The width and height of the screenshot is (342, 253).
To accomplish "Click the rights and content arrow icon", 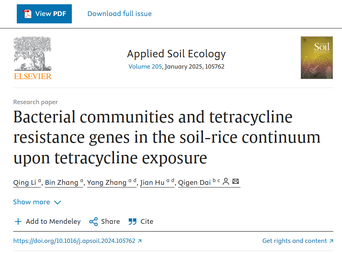I will click(331, 241).
